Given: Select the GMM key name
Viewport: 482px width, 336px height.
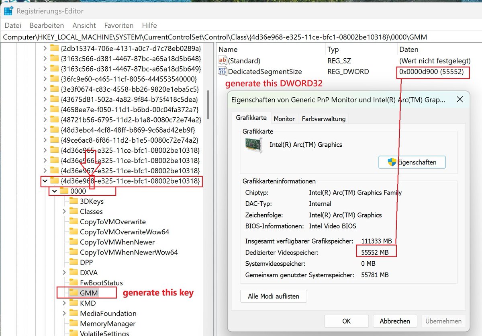Looking at the screenshot, I should [89, 293].
